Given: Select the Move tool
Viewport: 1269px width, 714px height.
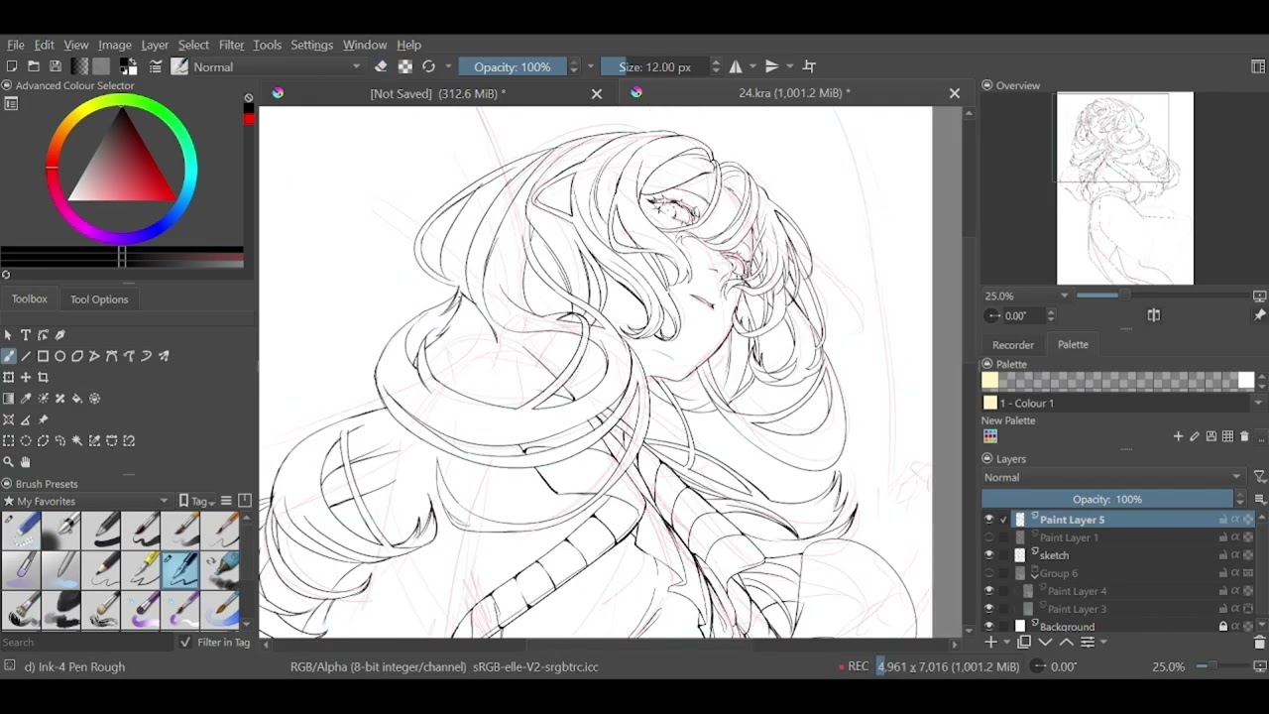Looking at the screenshot, I should 26,378.
